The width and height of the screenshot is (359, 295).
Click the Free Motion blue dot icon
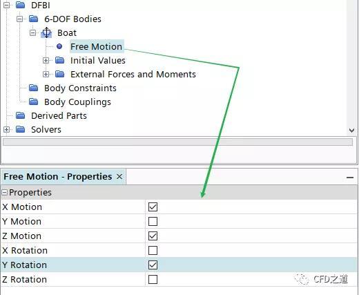pos(59,46)
